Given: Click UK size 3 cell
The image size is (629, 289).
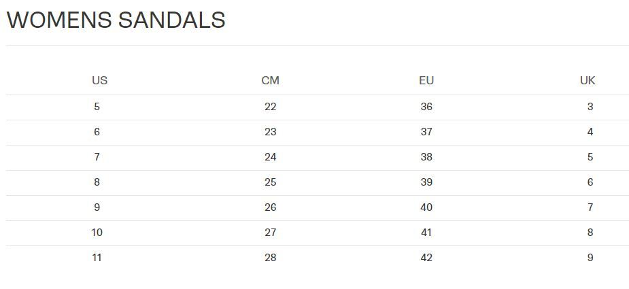Looking at the screenshot, I should 590,107.
